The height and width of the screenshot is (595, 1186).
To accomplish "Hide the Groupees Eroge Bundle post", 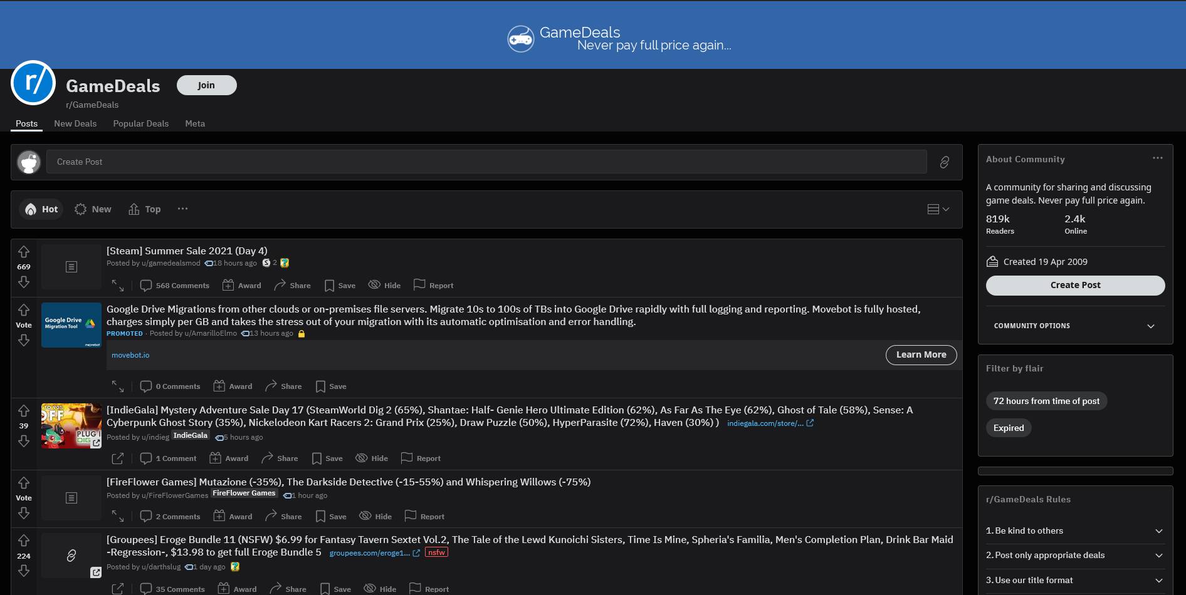I will [380, 589].
